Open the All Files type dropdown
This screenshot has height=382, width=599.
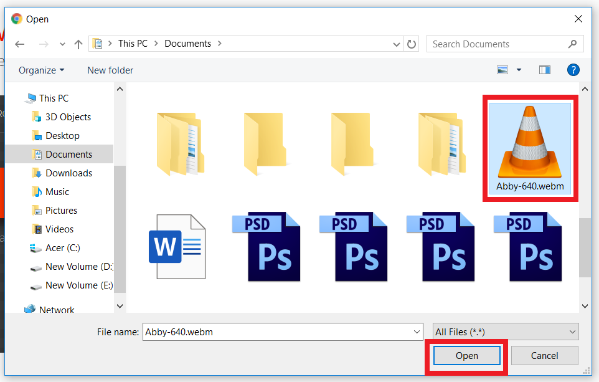click(x=505, y=332)
